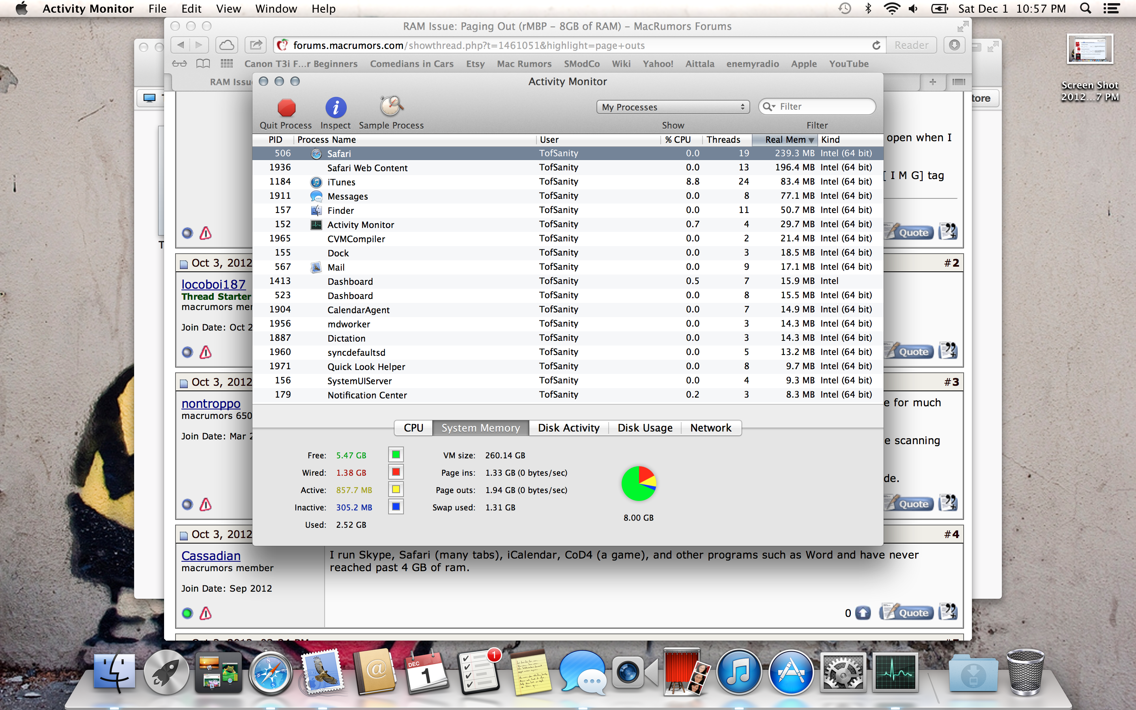Open the Bookmarks book icon
Image resolution: width=1136 pixels, height=710 pixels.
[x=203, y=64]
